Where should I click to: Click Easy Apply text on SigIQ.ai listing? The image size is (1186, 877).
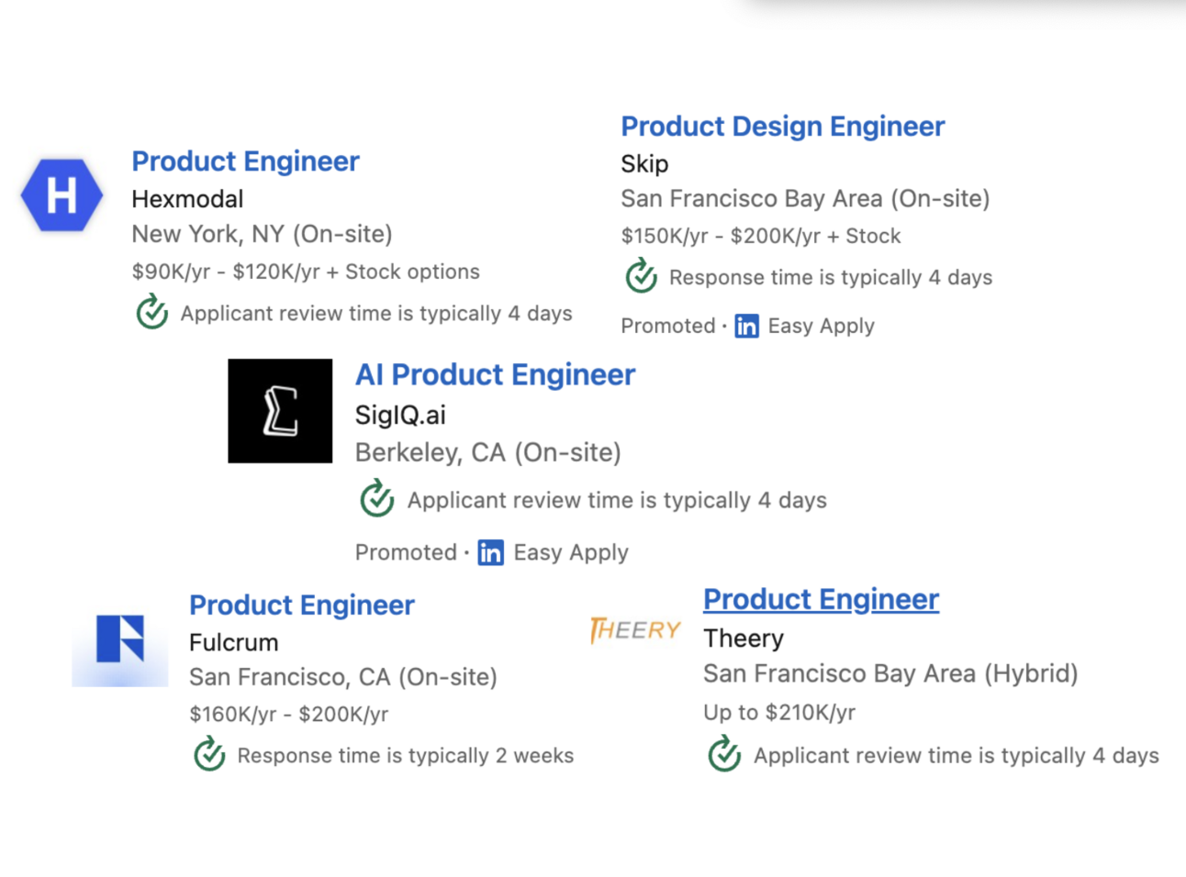coord(571,552)
